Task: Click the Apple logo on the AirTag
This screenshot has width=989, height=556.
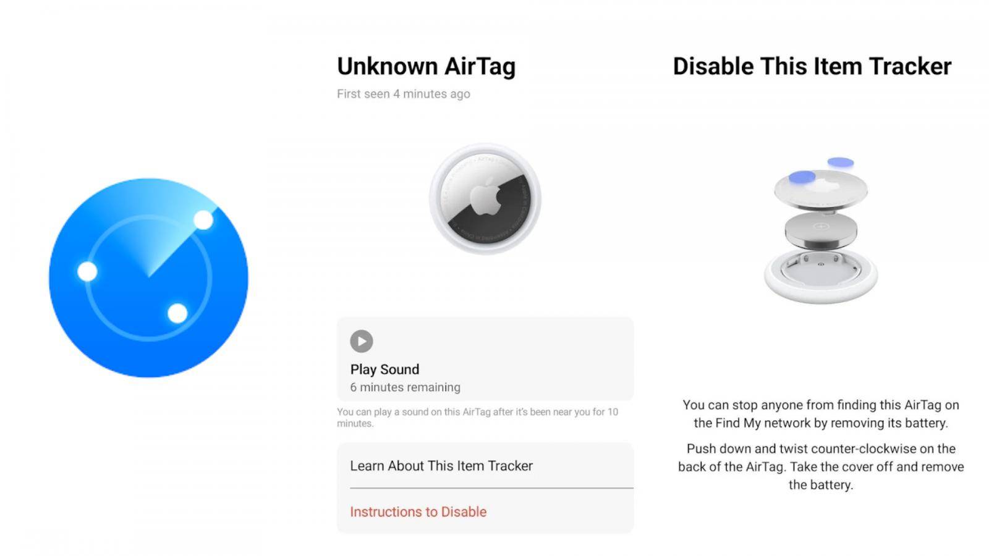Action: pos(485,199)
